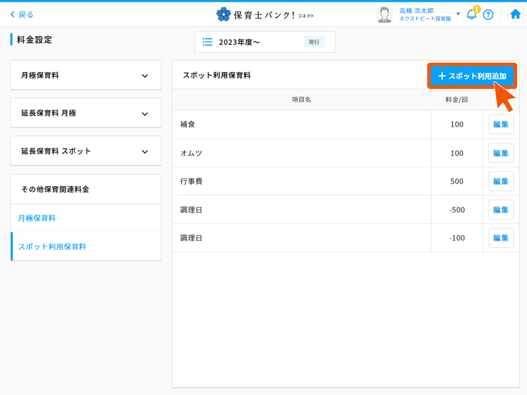The width and height of the screenshot is (527, 395).
Task: Click the list icon beside 2023年度
Action: point(208,42)
